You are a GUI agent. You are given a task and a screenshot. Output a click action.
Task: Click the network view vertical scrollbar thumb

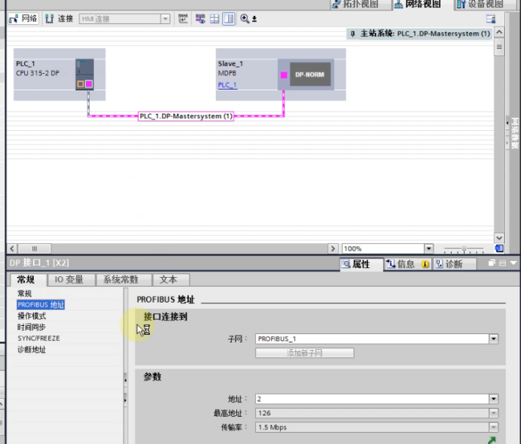pos(499,47)
